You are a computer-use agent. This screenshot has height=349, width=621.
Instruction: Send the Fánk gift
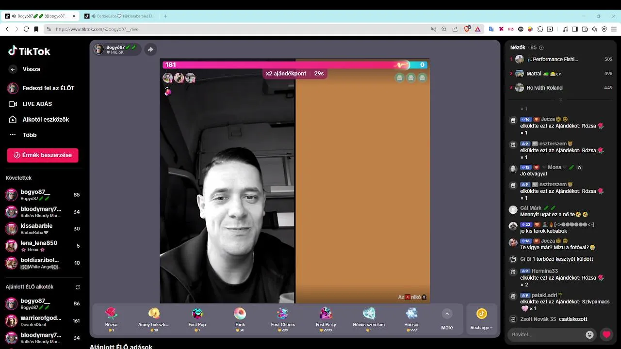point(240,319)
